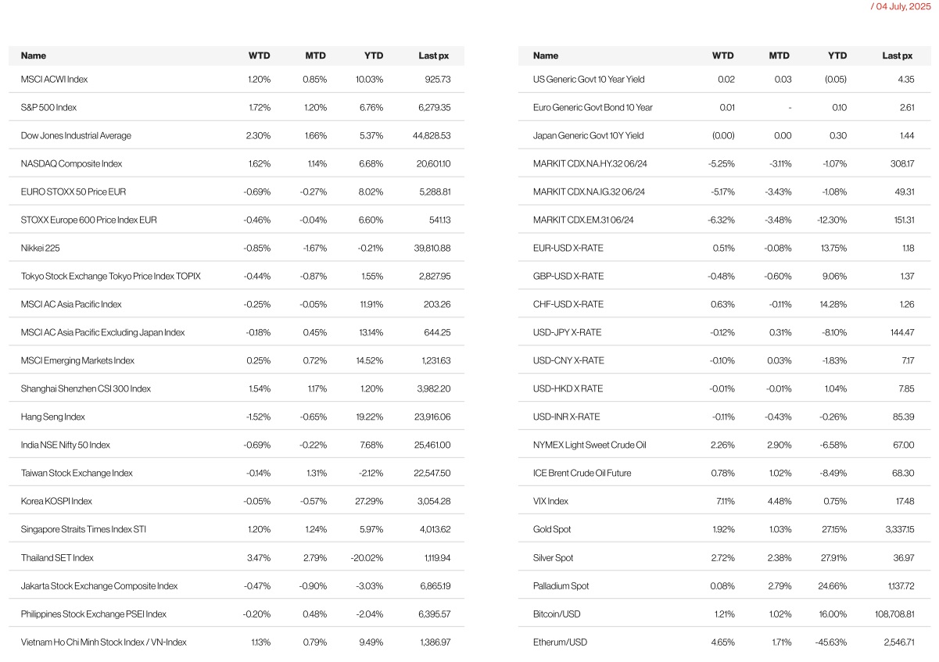Select the Nikkei 225 row name

pos(40,248)
